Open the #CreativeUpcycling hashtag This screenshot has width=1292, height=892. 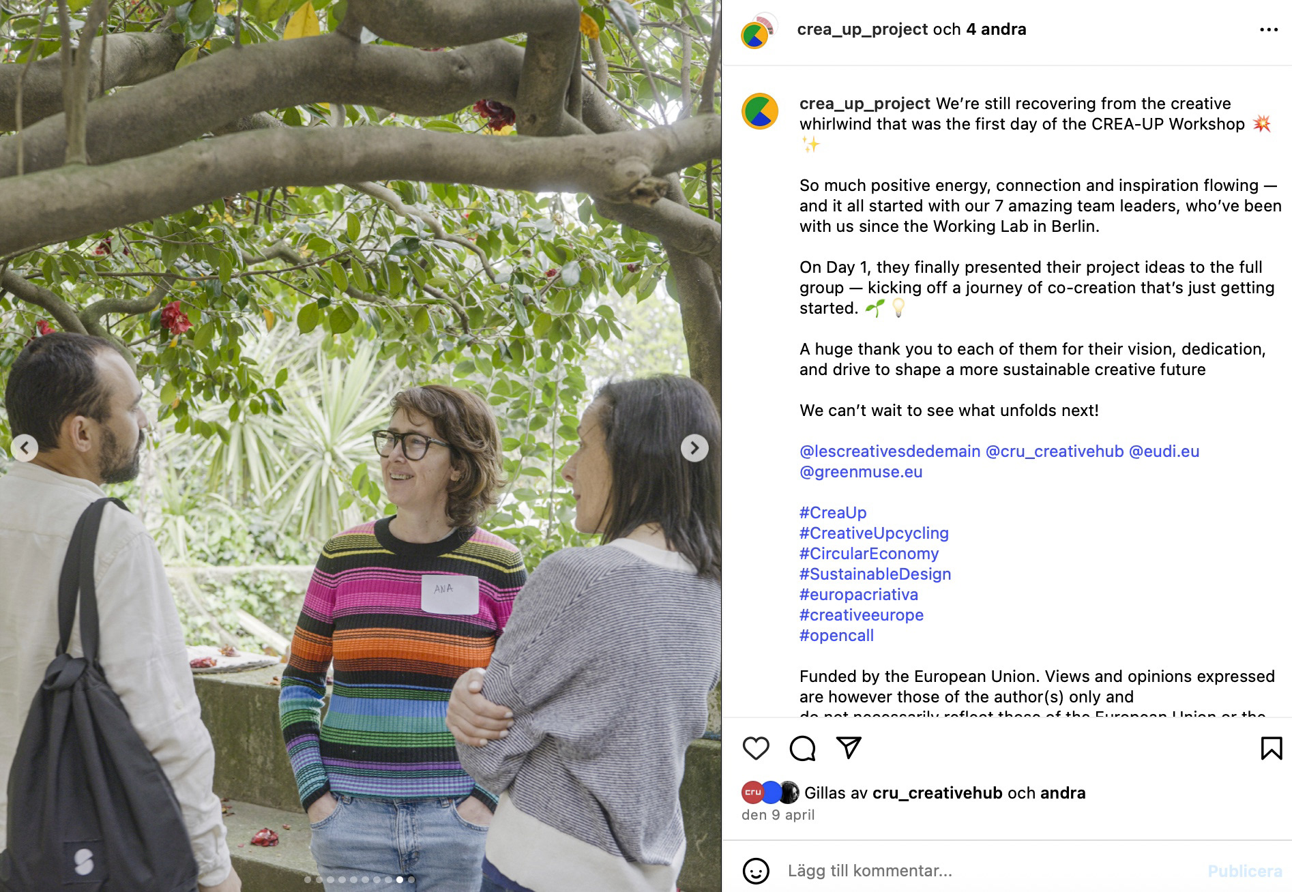(x=874, y=533)
